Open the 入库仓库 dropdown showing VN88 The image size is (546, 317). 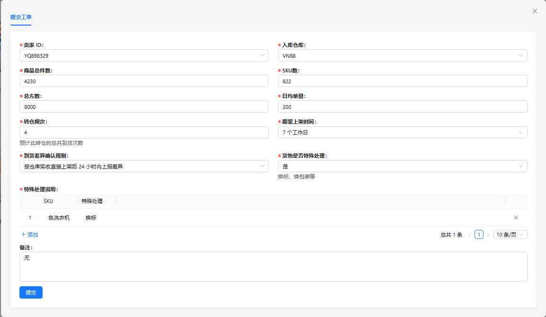coord(402,55)
